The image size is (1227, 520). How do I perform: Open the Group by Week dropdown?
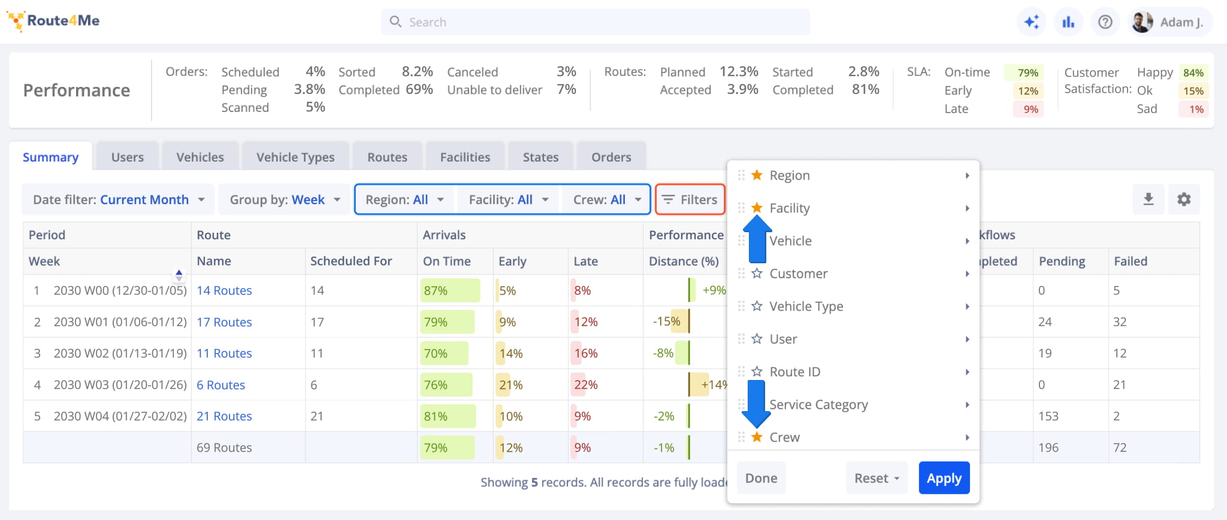pos(285,199)
